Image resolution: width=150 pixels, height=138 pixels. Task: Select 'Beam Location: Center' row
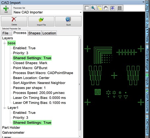click(31, 78)
